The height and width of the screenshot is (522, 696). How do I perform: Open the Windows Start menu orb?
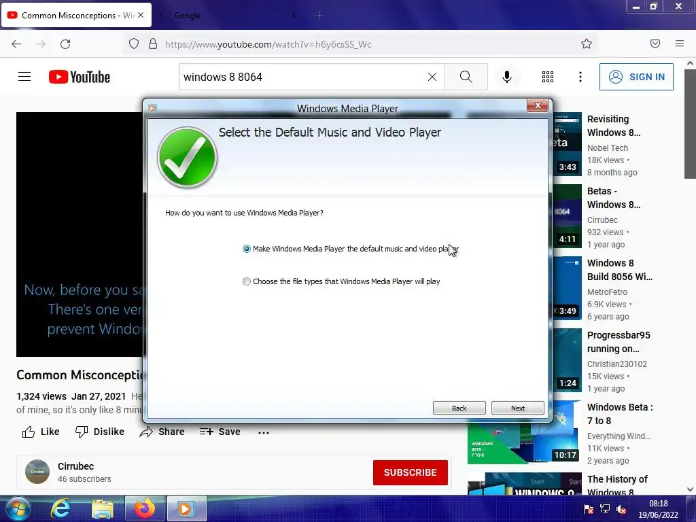pos(18,508)
